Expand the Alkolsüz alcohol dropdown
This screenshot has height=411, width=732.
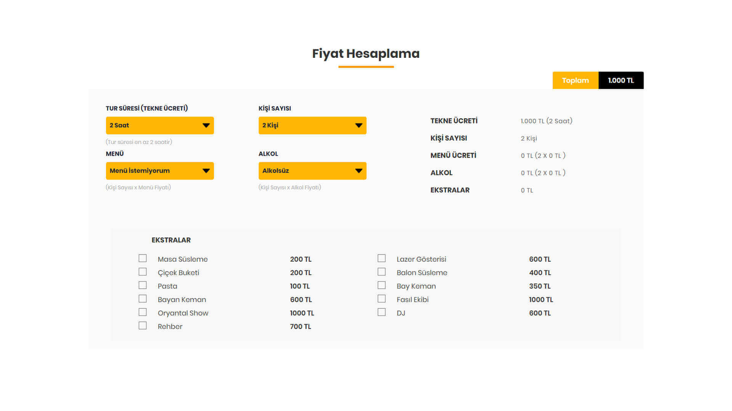(312, 171)
